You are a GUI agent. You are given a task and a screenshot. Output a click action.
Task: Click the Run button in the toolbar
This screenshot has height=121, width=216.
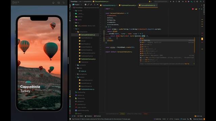(x=170, y=1)
